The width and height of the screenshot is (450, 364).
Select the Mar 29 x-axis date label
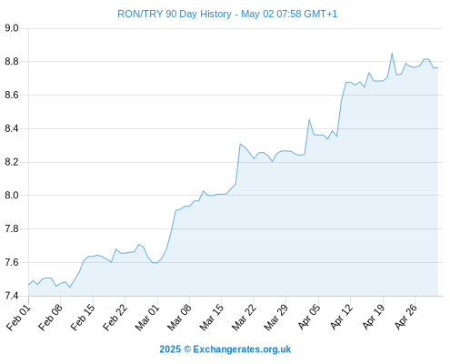276,318
